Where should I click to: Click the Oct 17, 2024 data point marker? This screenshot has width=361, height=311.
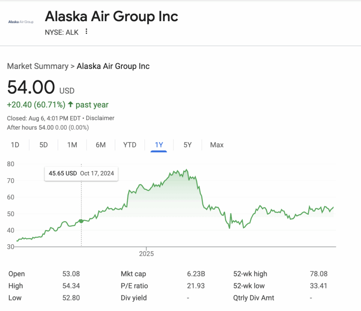(81, 221)
